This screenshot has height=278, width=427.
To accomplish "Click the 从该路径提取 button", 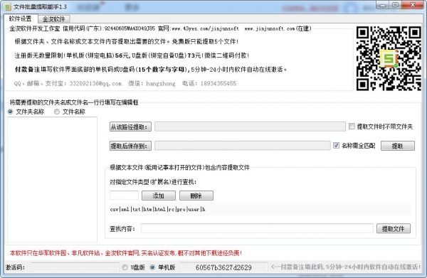I will 130,127.
